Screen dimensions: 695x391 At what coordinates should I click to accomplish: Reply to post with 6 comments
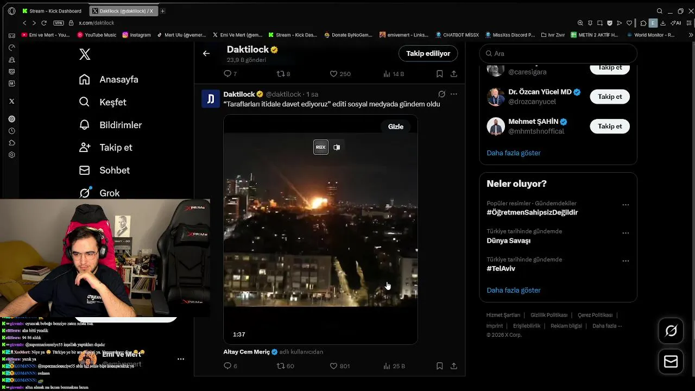pyautogui.click(x=230, y=366)
